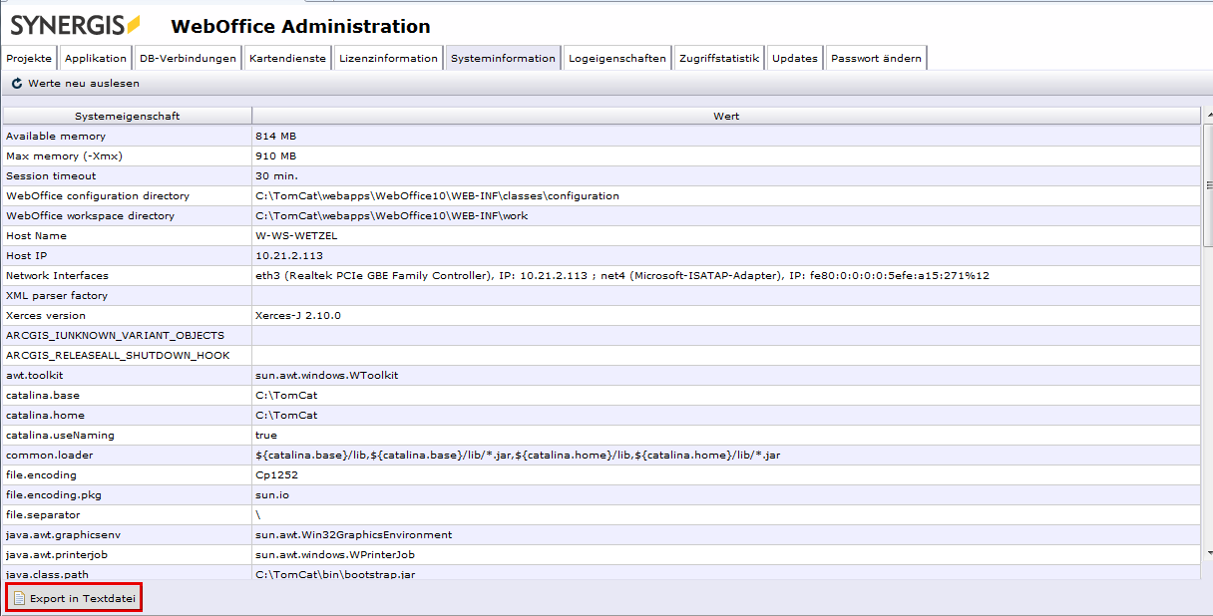Click the Wert column header
Screen dimensions: 1213x616
coord(725,116)
